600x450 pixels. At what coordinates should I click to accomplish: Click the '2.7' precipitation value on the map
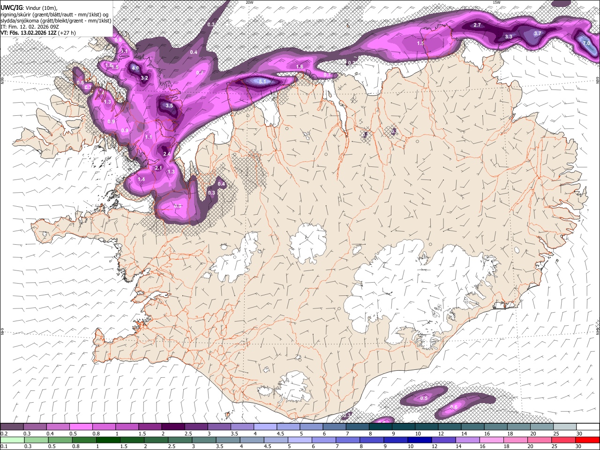click(x=477, y=25)
